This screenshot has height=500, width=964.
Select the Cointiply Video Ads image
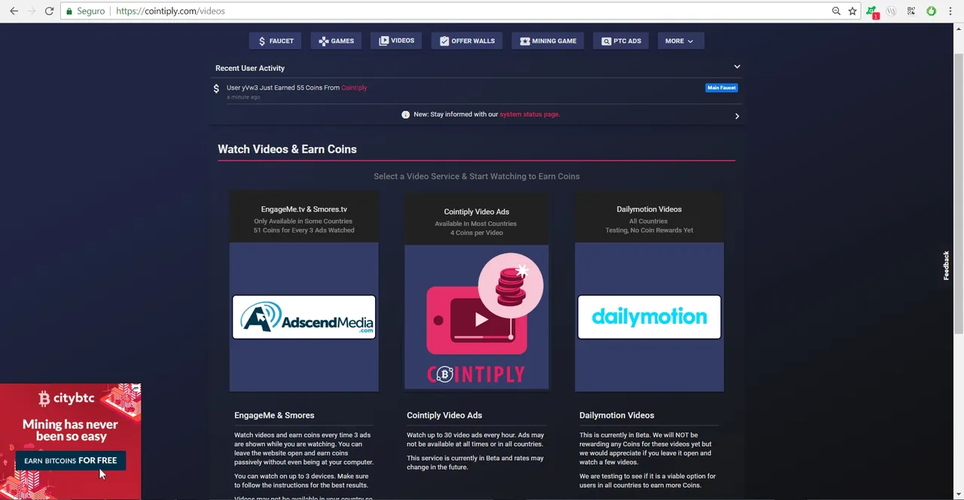click(x=477, y=317)
